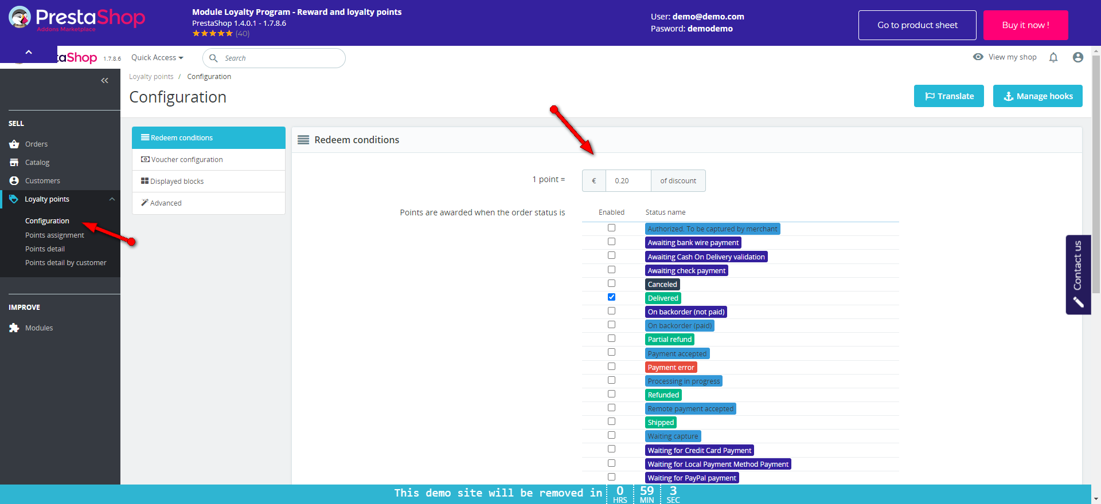The height and width of the screenshot is (504, 1101).
Task: Click the five-star rating in the header
Action: (x=213, y=33)
